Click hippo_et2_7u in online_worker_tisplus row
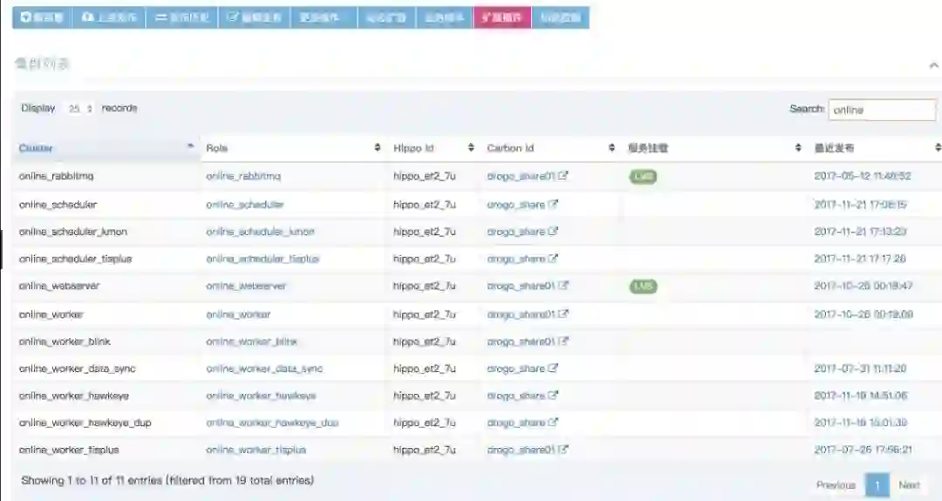942x501 pixels. point(424,450)
